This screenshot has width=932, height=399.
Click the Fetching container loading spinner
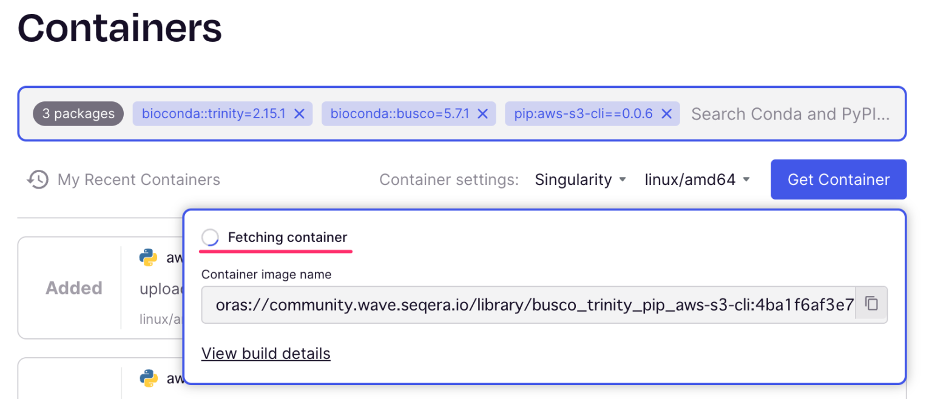coord(209,237)
